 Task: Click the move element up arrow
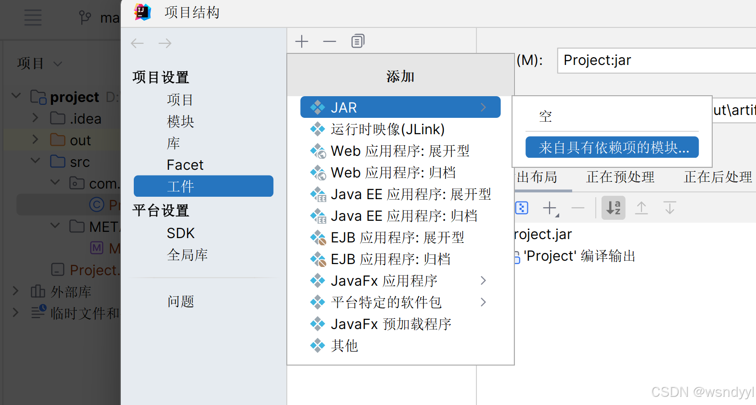[x=641, y=208]
